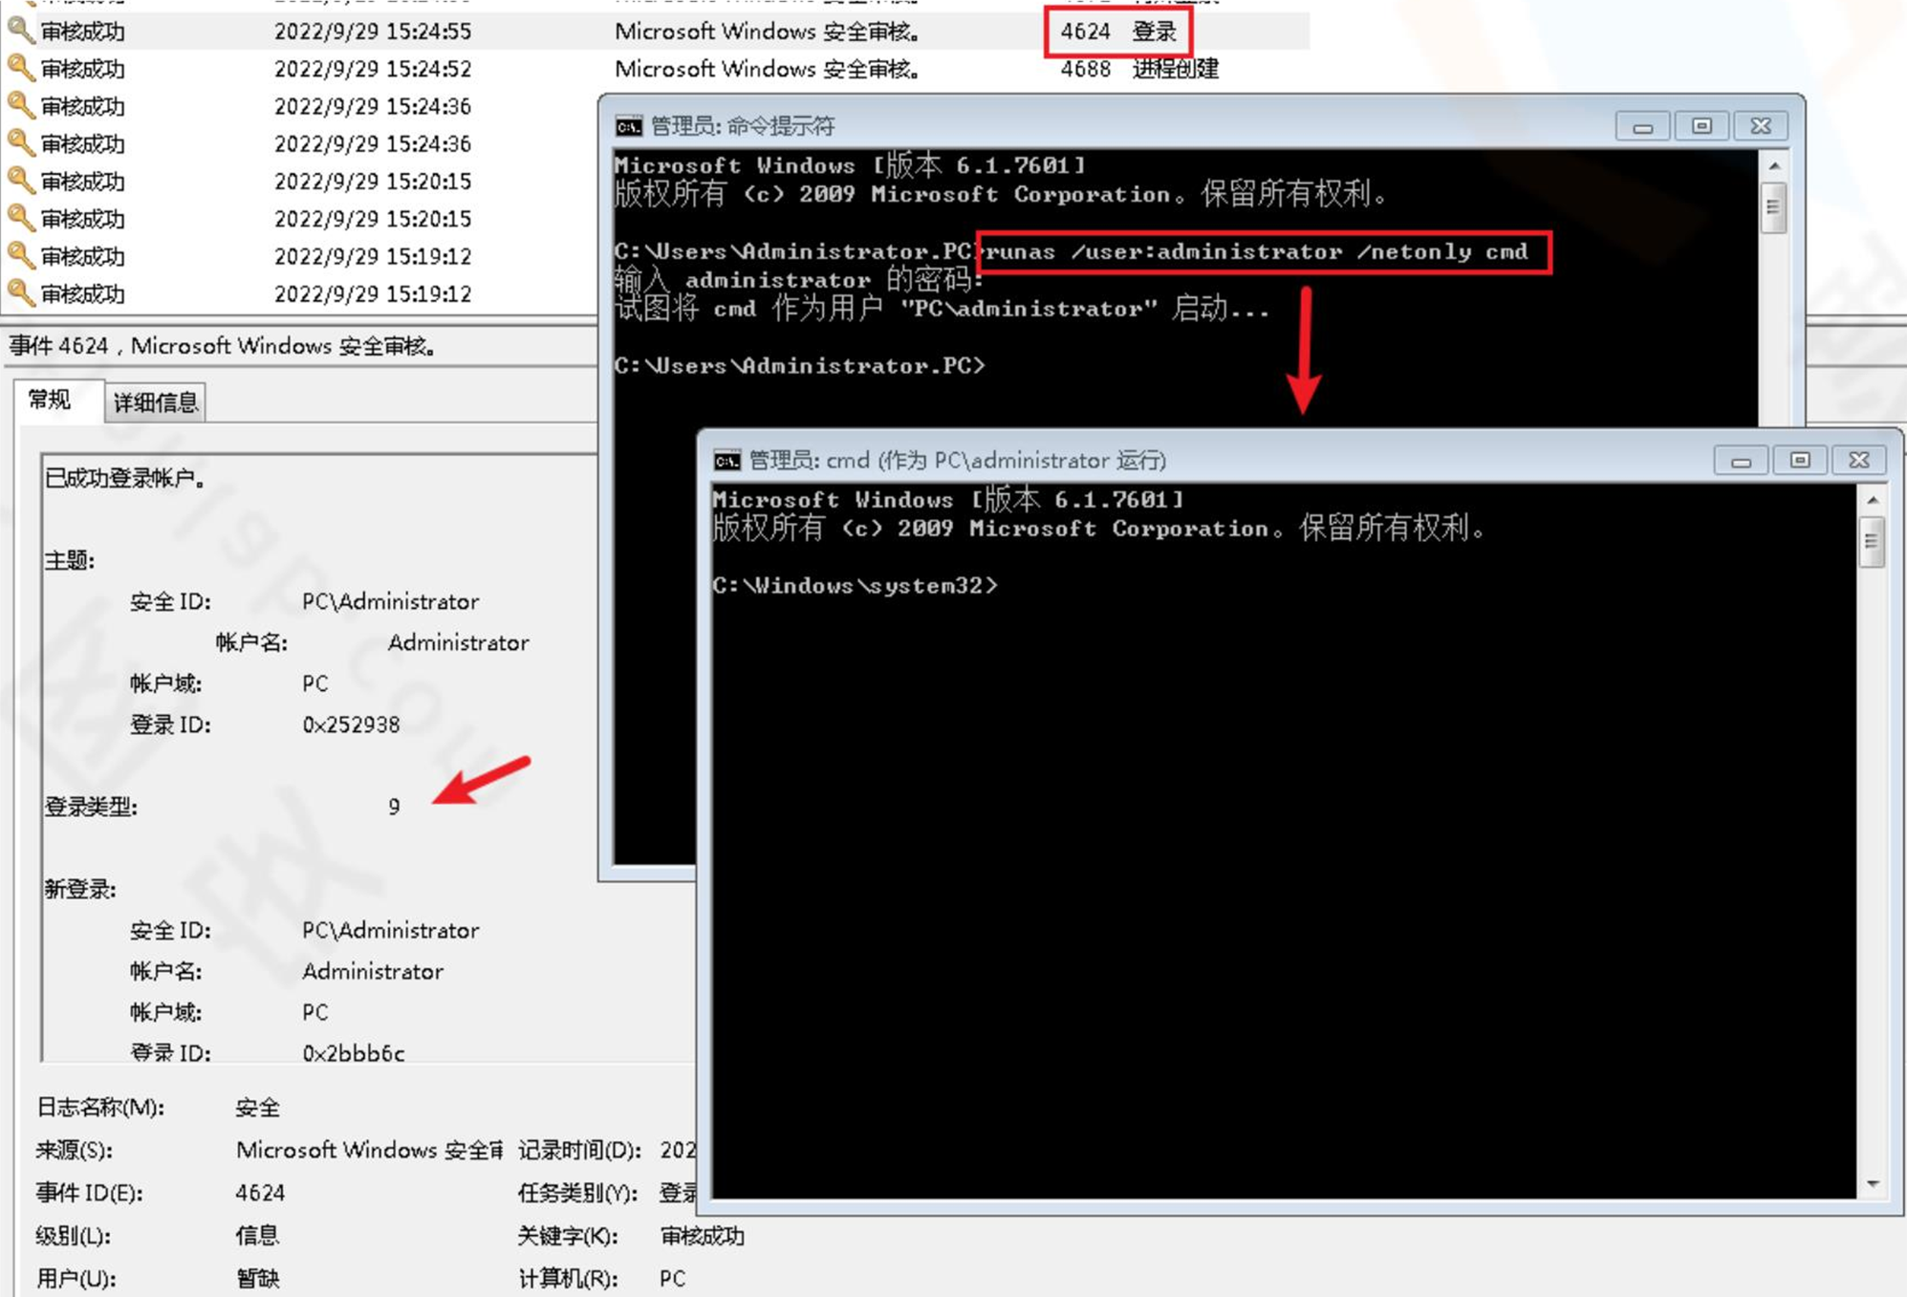Switch to the 详细信息 tab

[156, 402]
